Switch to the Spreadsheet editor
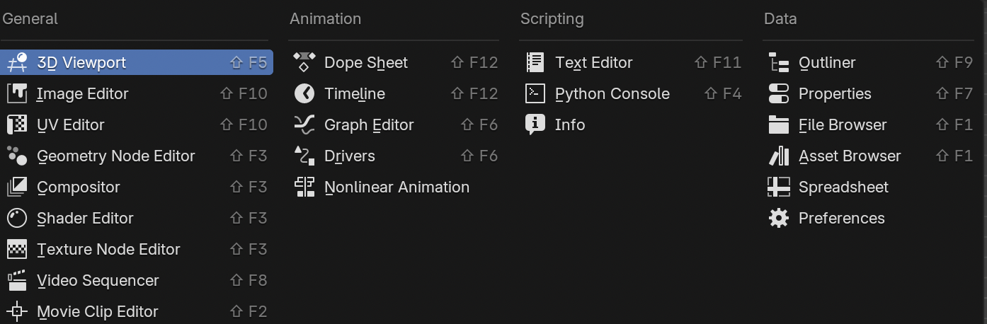Viewport: 987px width, 324px height. [843, 187]
